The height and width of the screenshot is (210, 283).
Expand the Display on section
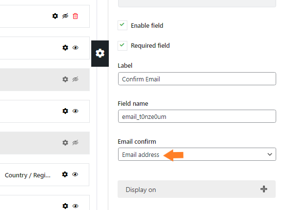[x=197, y=189]
